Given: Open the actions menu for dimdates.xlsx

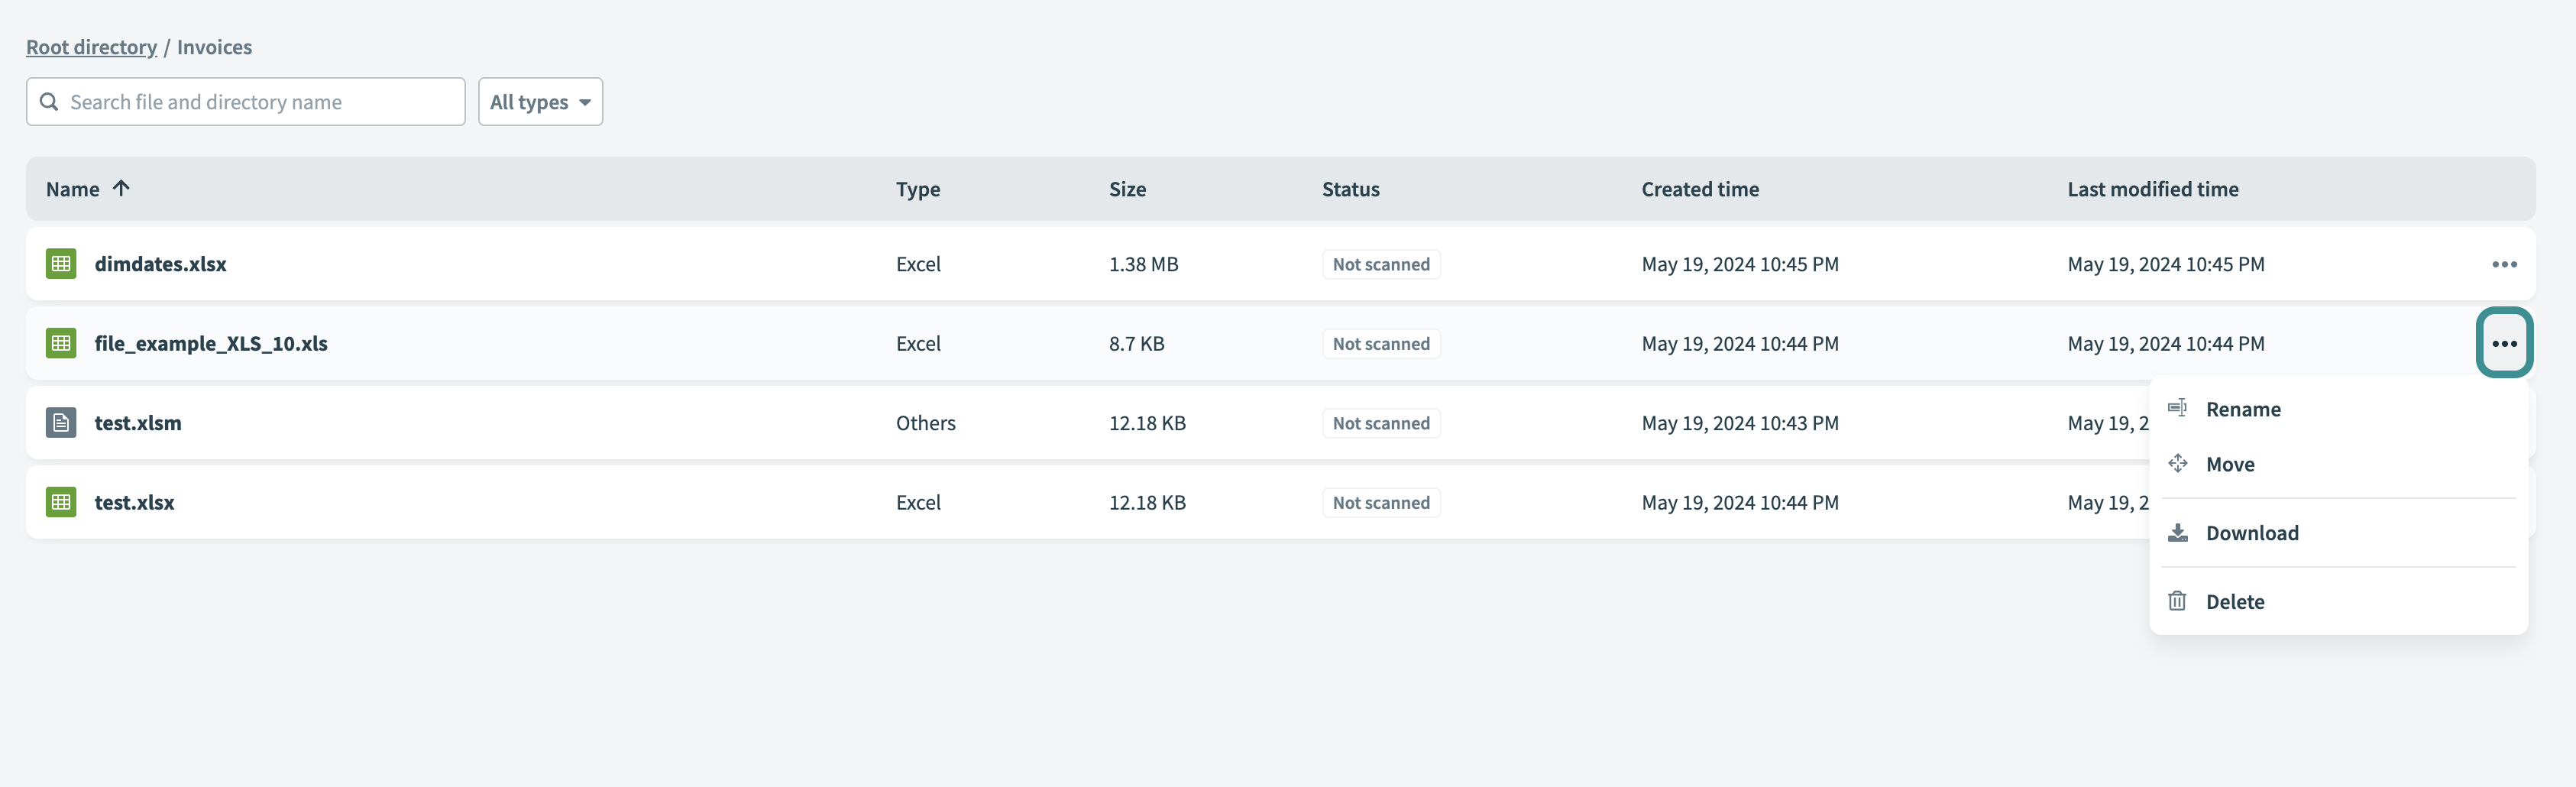Looking at the screenshot, I should click(2505, 263).
